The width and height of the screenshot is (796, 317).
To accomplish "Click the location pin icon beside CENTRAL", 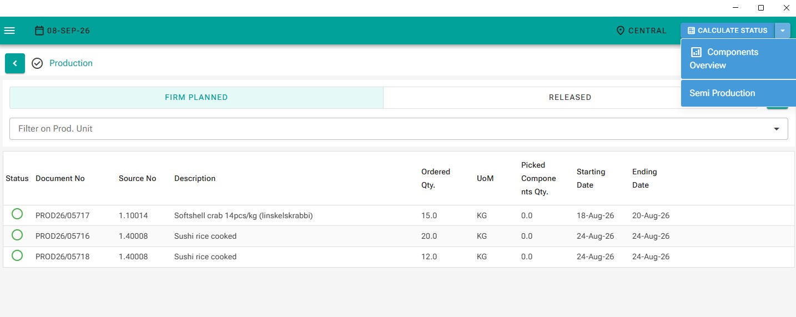I will tap(621, 31).
